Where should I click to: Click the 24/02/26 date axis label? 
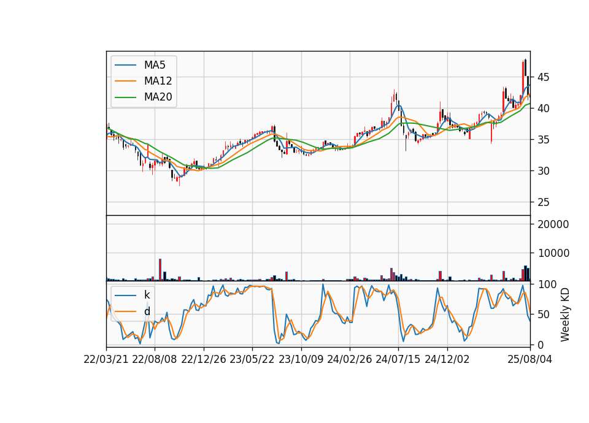click(x=349, y=359)
